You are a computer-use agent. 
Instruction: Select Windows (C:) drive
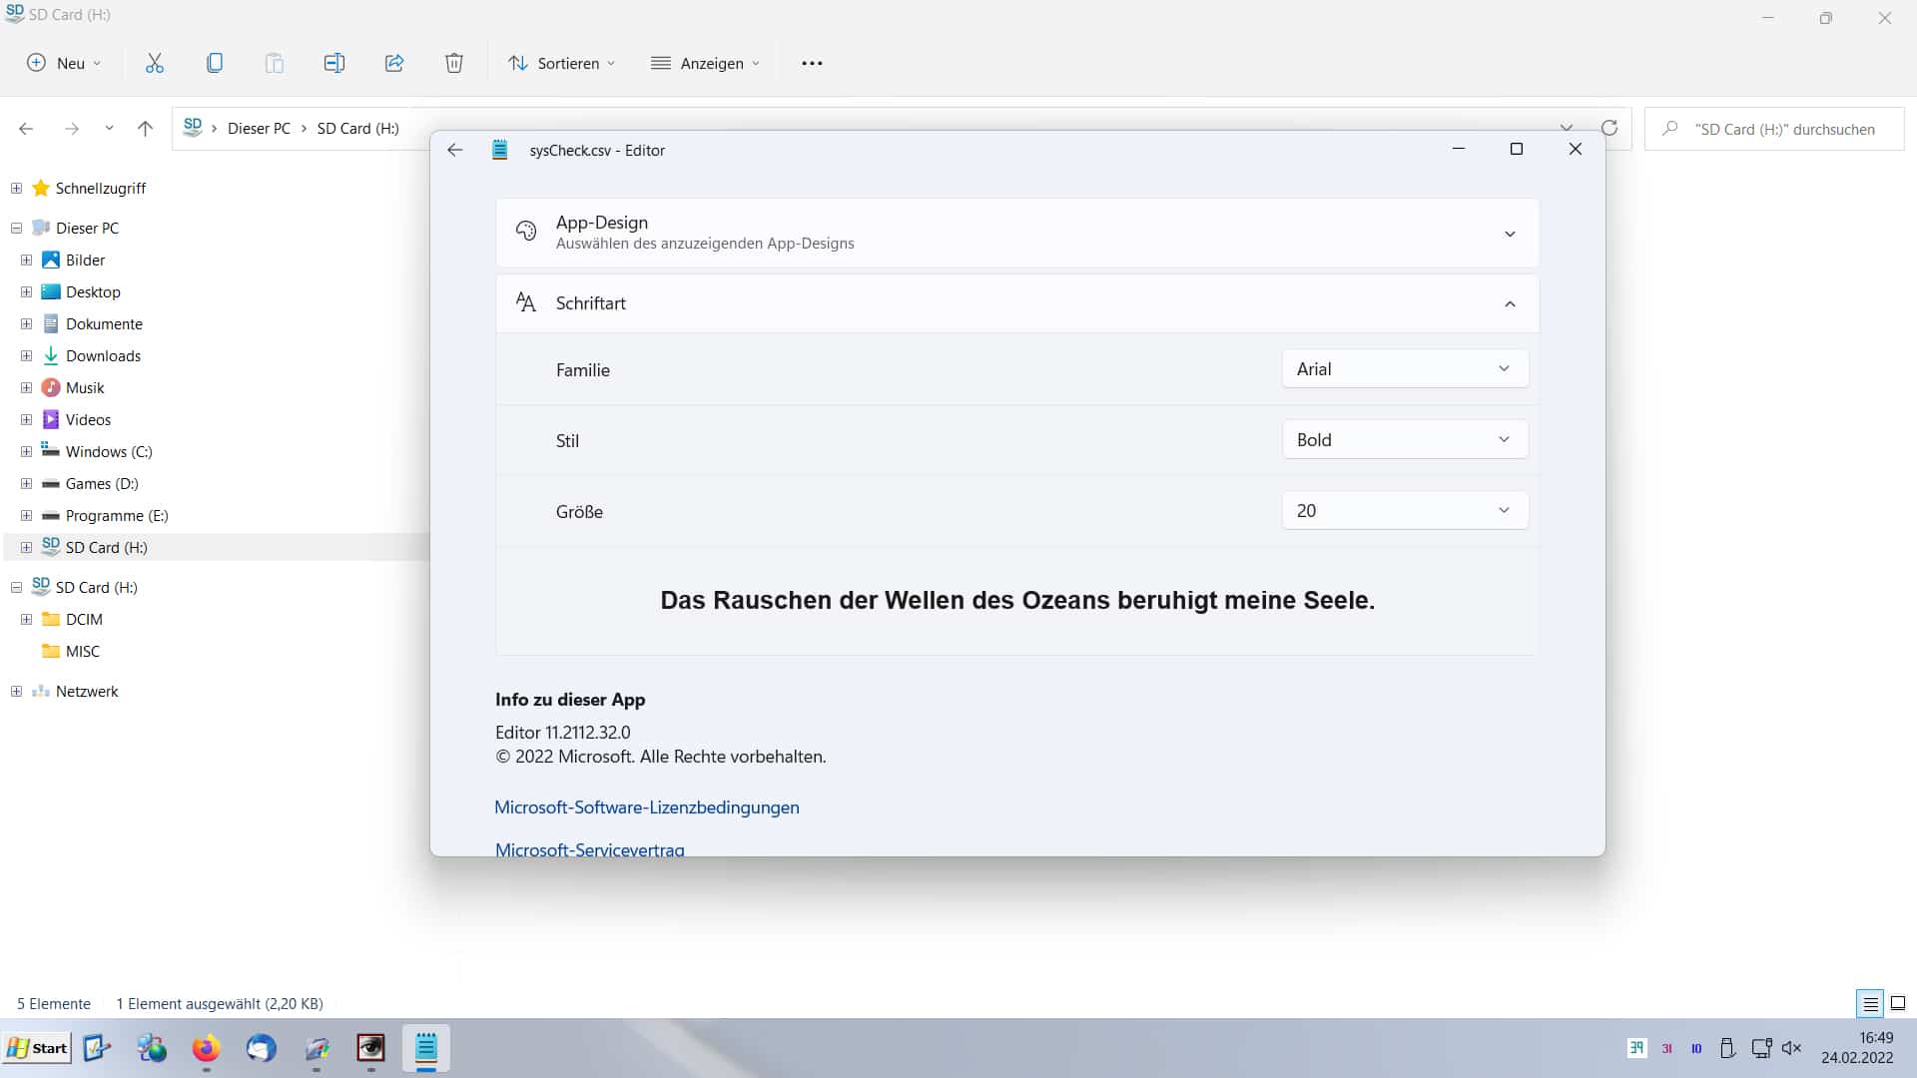109,451
